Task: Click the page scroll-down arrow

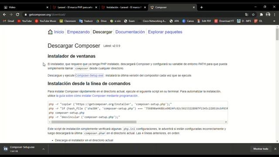Action: (x=277, y=141)
